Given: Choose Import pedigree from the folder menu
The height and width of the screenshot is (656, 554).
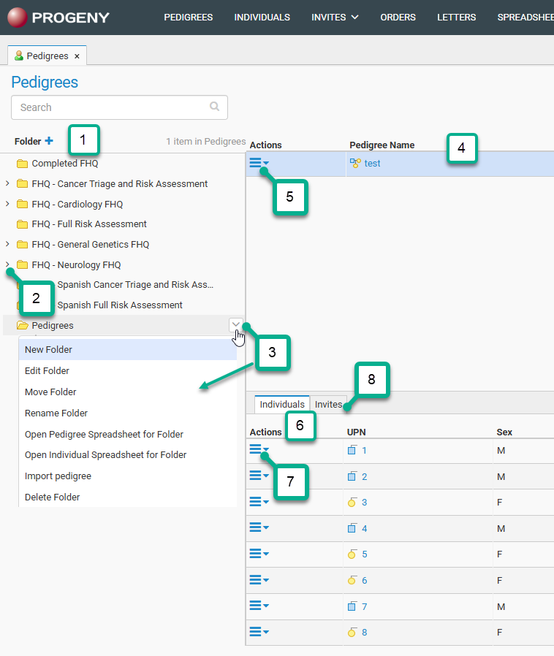Looking at the screenshot, I should (58, 476).
